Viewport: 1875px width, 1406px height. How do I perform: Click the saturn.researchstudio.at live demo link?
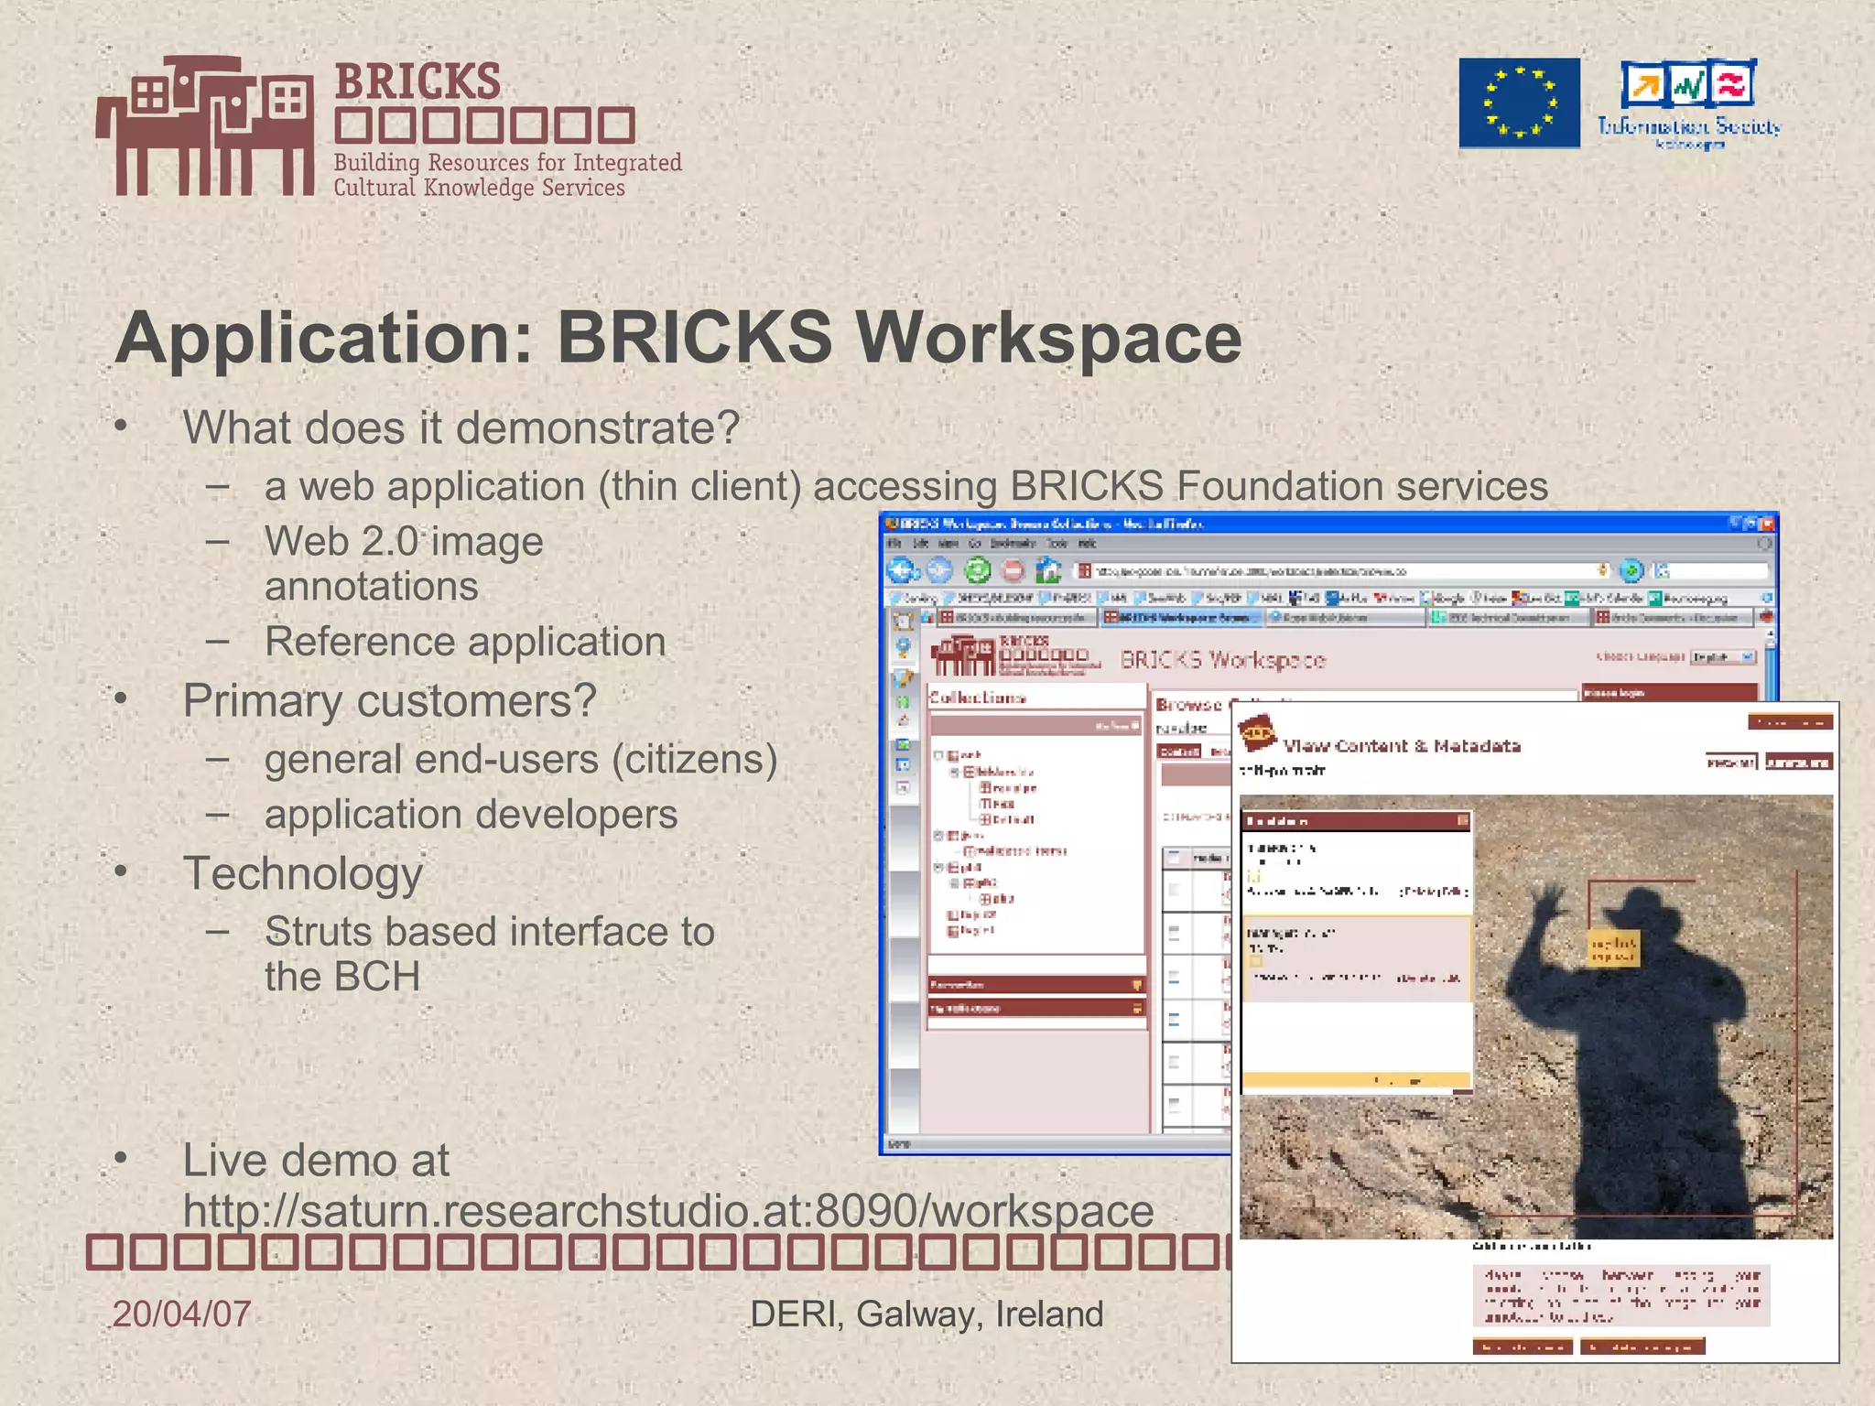click(x=668, y=1211)
